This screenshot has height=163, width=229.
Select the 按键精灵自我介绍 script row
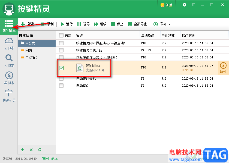[x=142, y=50]
